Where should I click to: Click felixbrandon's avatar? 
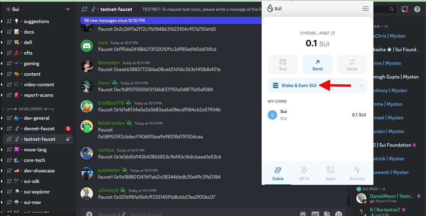click(x=87, y=127)
